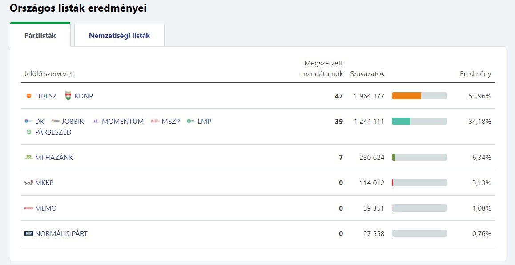The height and width of the screenshot is (265, 515).
Task: Click the 47 mandates value
Action: [339, 96]
